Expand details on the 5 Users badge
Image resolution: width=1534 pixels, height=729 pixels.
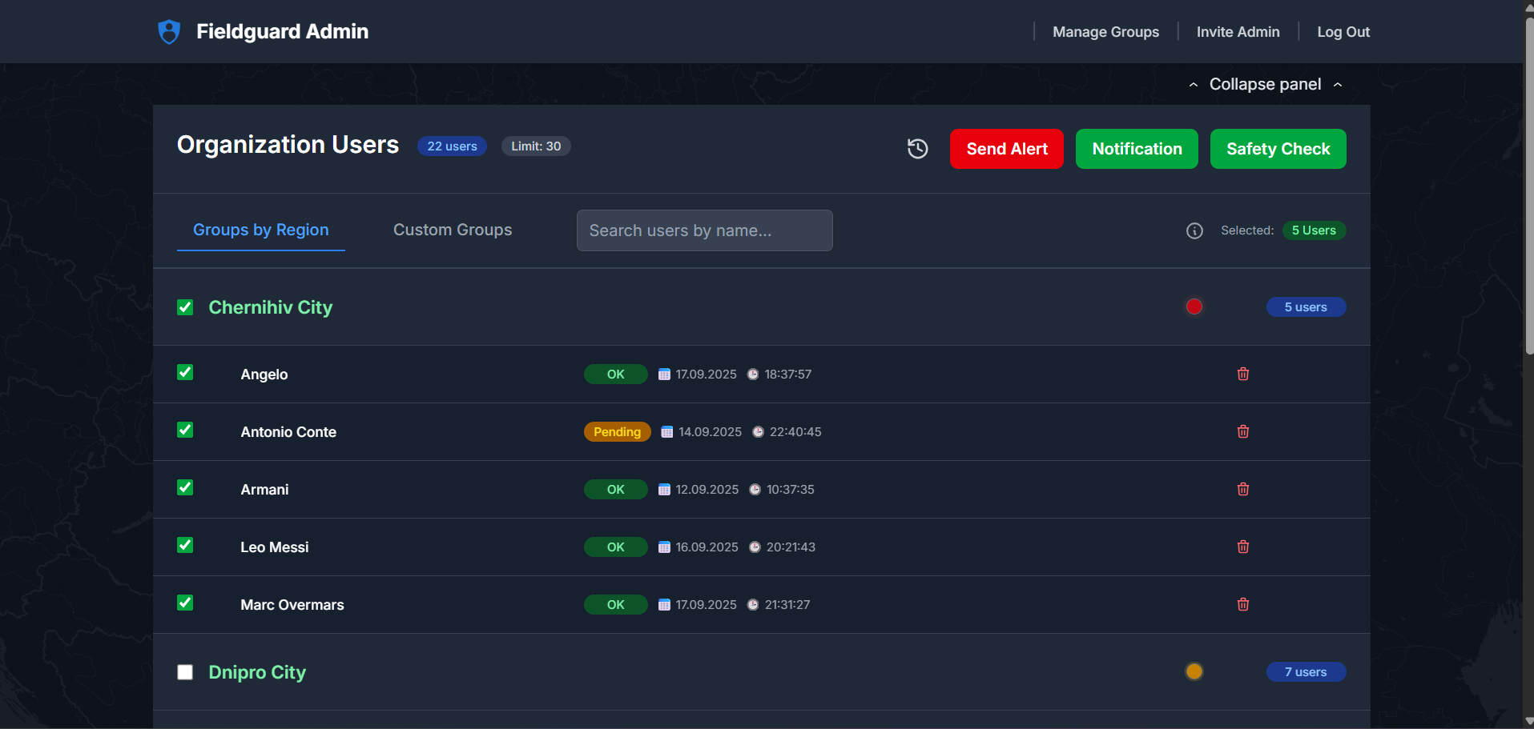[x=1314, y=230]
